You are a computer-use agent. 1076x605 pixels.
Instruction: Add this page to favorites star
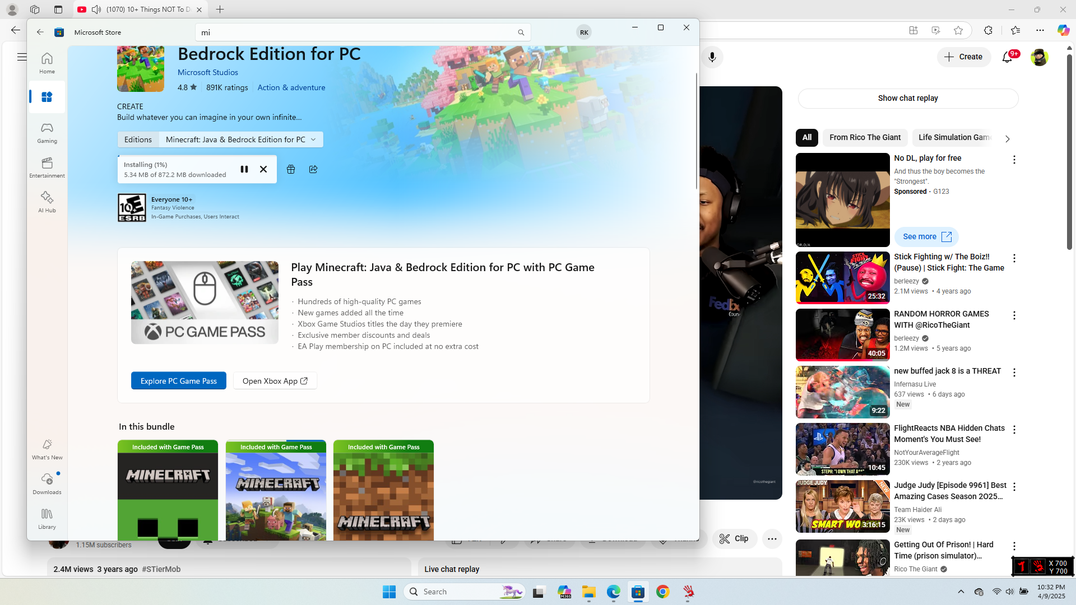(958, 30)
